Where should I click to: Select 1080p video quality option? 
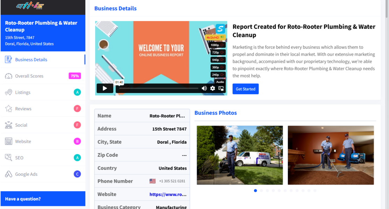(218, 45)
